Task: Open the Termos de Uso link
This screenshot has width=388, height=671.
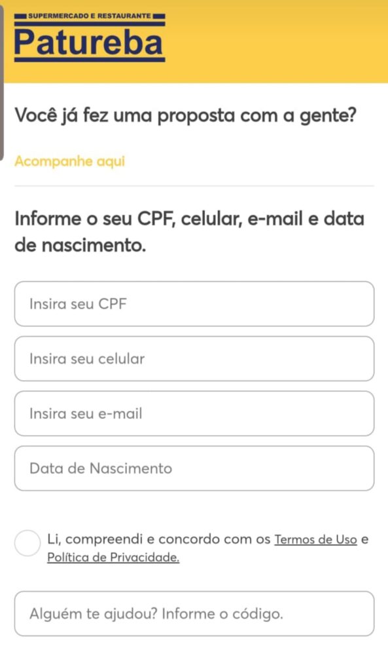Action: pyautogui.click(x=315, y=539)
